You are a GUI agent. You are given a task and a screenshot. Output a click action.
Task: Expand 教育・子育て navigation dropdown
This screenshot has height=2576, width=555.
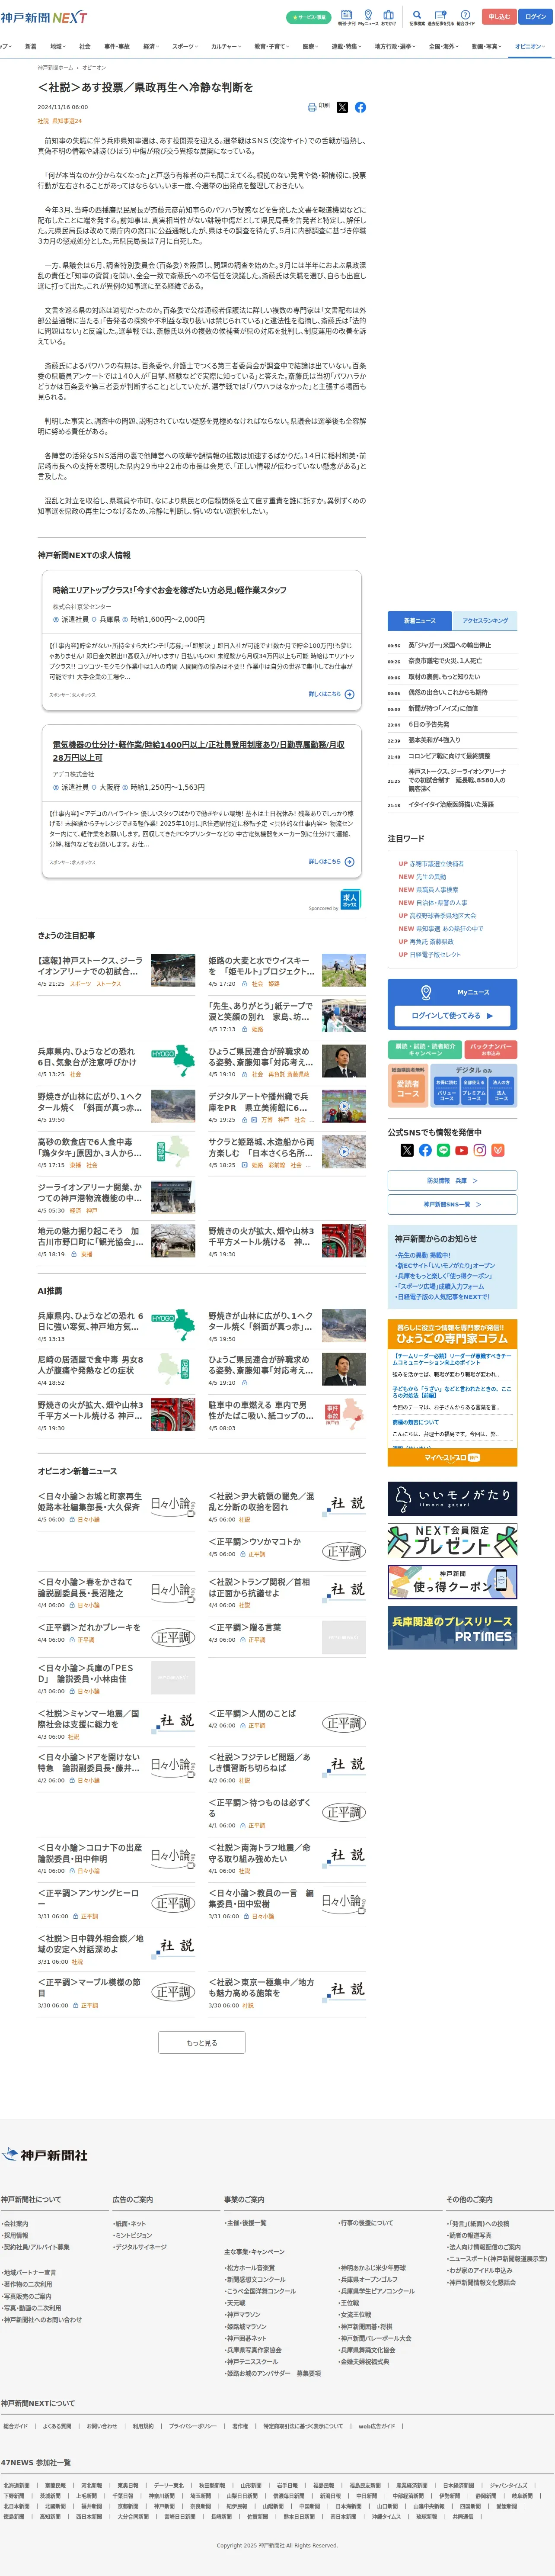pos(271,46)
